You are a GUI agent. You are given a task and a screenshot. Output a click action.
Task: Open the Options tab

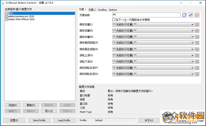point(113,10)
